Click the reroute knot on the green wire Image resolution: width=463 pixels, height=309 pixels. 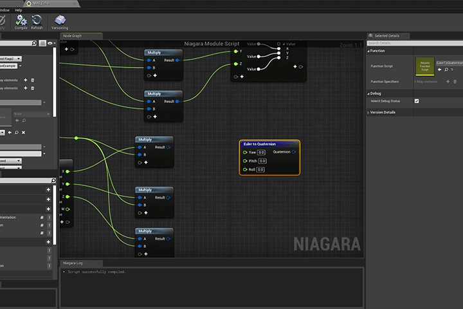76,138
